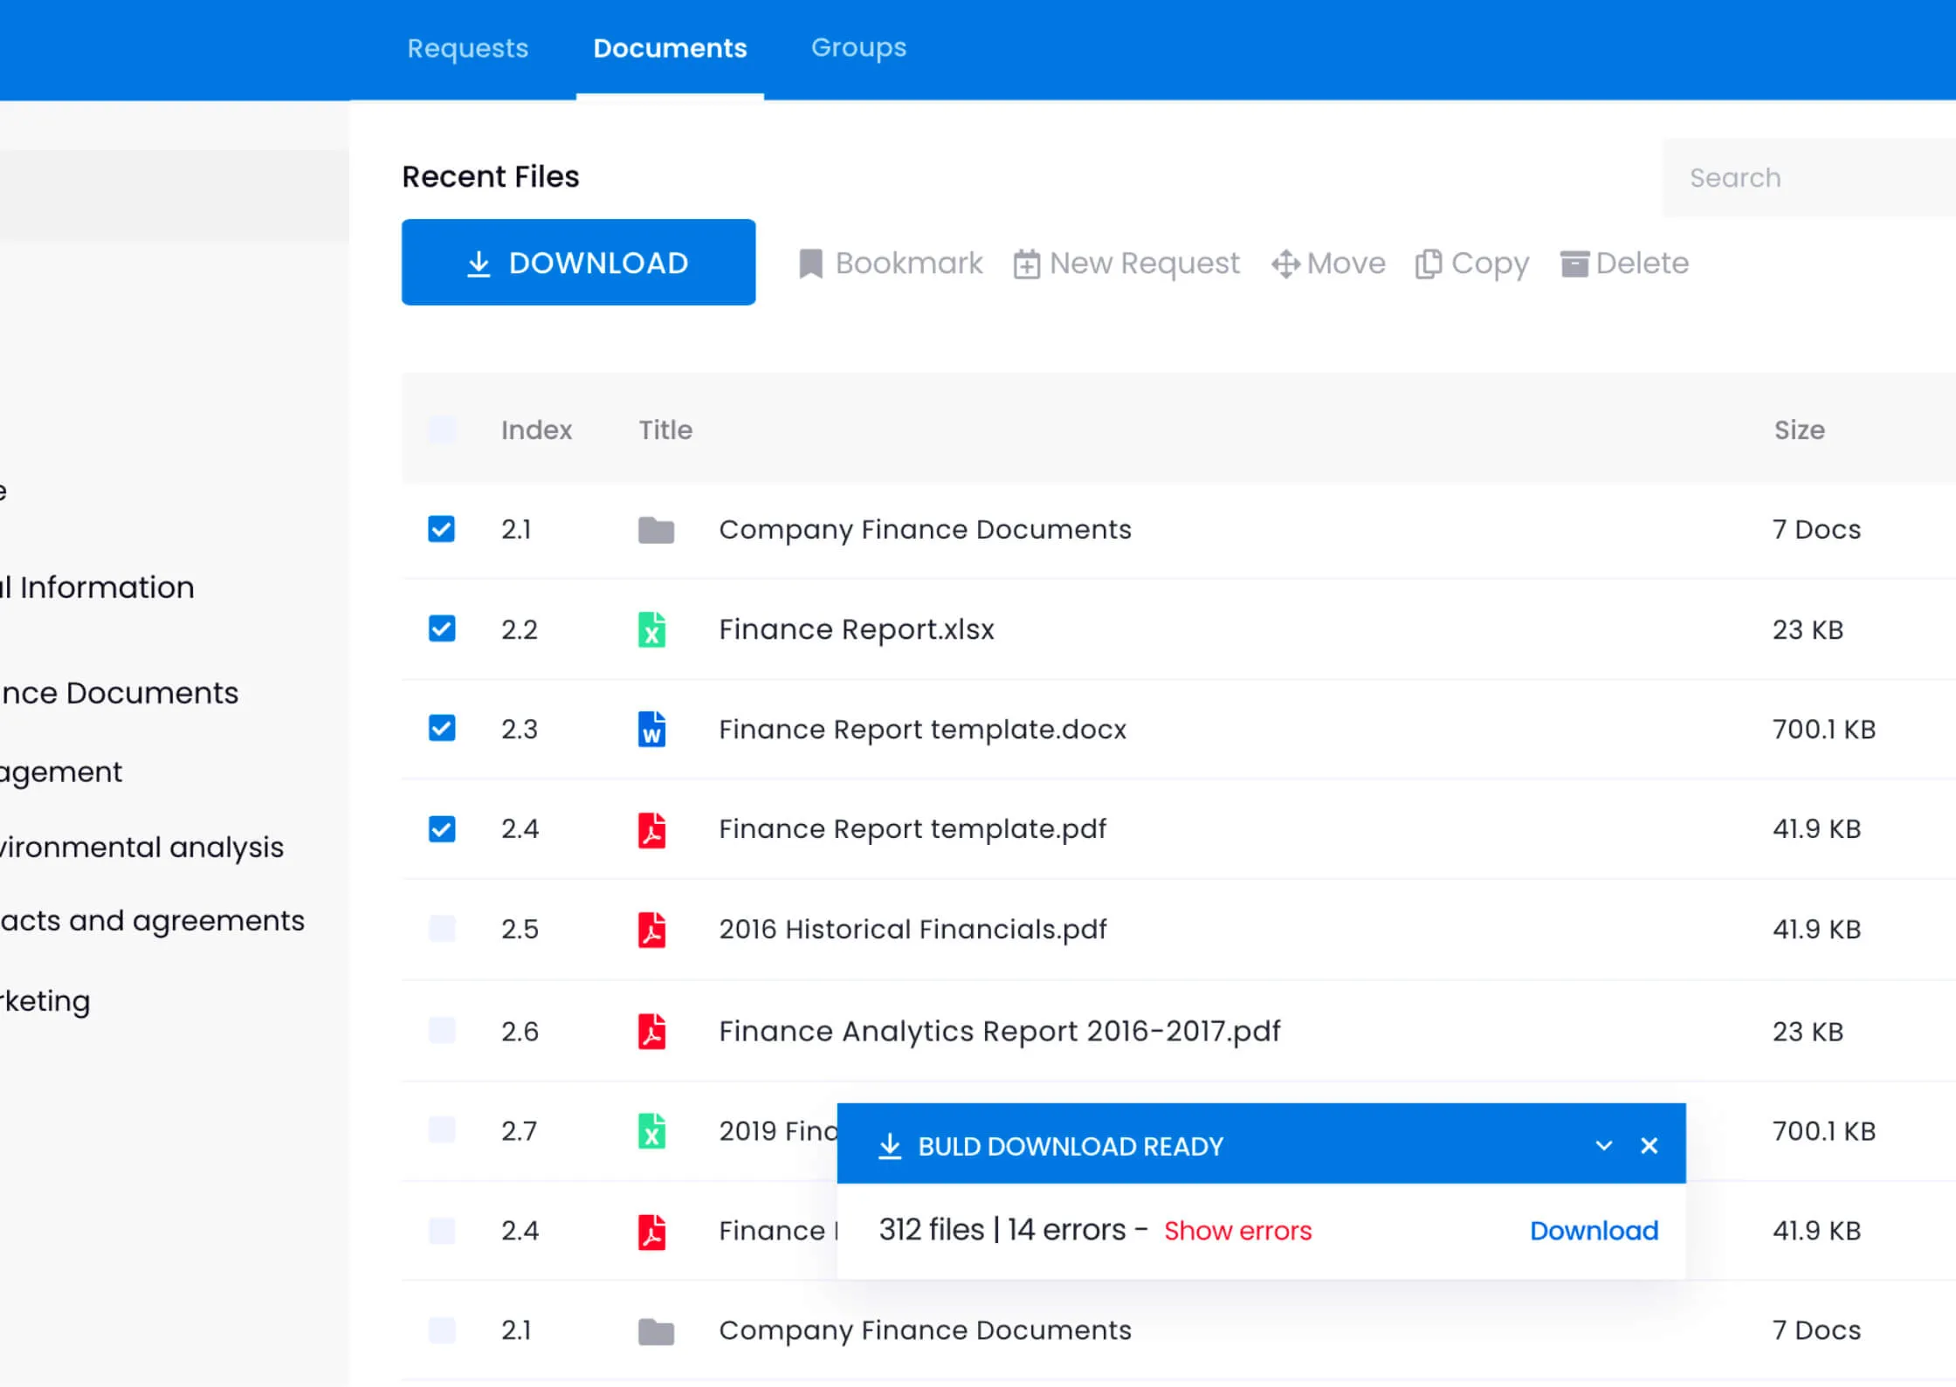Click the New Request calendar icon
Screen dimensions: 1956x1387
1026,264
